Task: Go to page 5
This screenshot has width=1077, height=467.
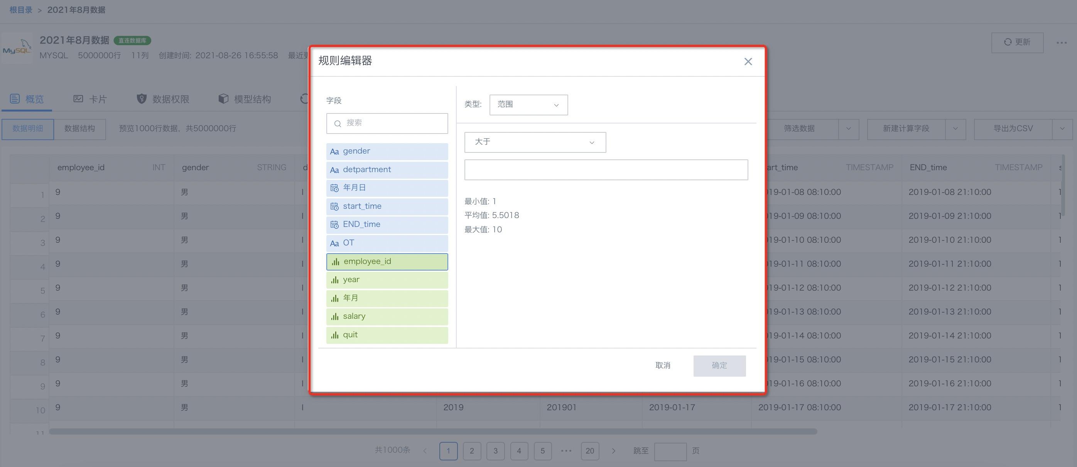Action: tap(543, 451)
